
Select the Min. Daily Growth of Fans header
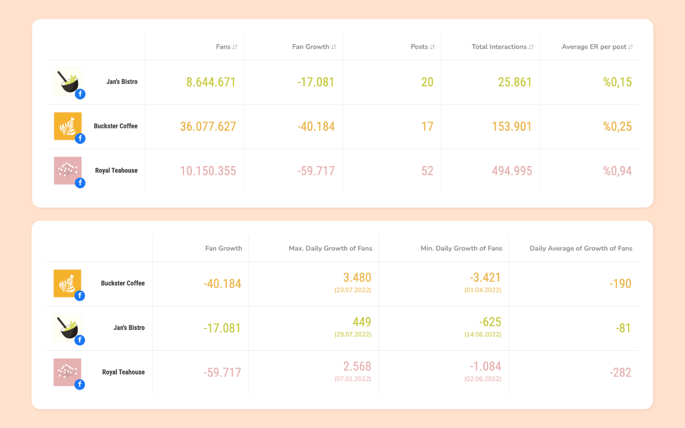click(x=461, y=248)
